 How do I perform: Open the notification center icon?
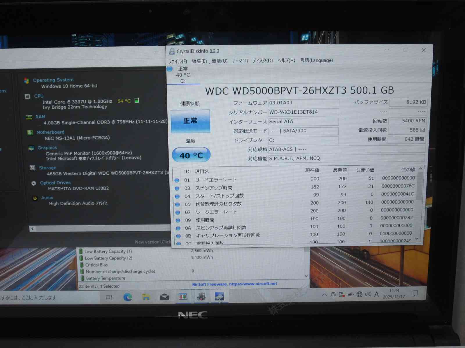point(415,293)
